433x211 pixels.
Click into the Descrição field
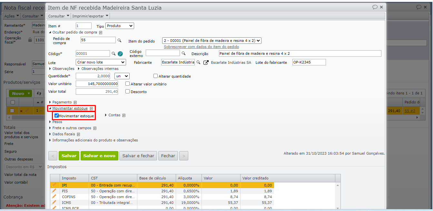pos(300,53)
